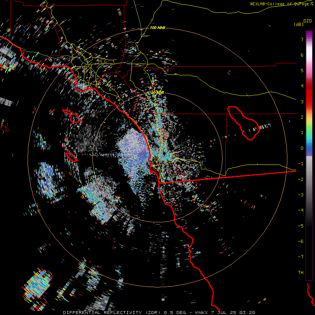315x315 pixels.
Task: Click the DZD legend title
Action: pos(308,21)
